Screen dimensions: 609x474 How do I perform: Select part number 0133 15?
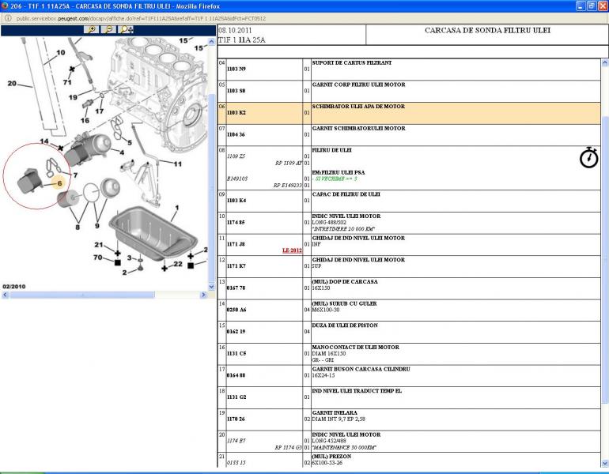pos(236,463)
